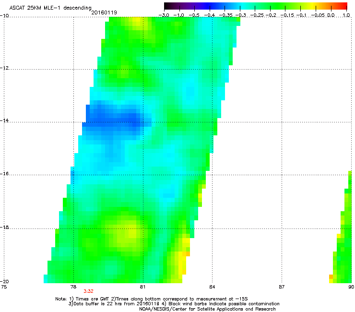Click the red 3:32 time stamp

click(89, 291)
